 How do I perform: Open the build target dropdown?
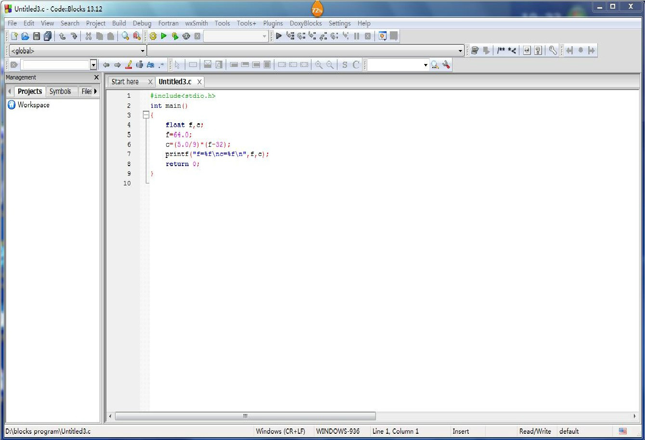tap(265, 36)
